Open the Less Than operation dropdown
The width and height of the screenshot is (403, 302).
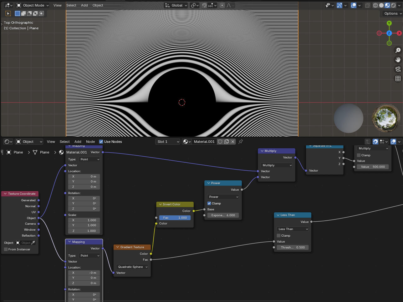click(293, 229)
